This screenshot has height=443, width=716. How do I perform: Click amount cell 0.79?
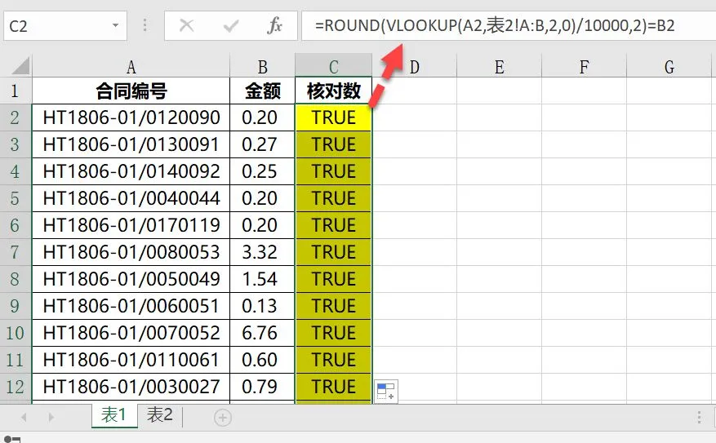263,387
